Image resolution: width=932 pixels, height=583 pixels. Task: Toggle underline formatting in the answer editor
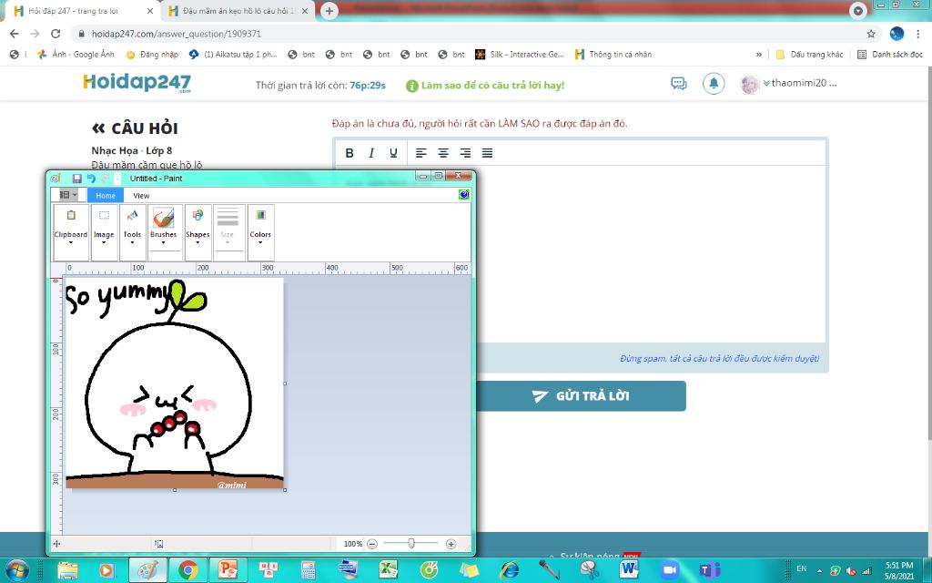coord(393,153)
